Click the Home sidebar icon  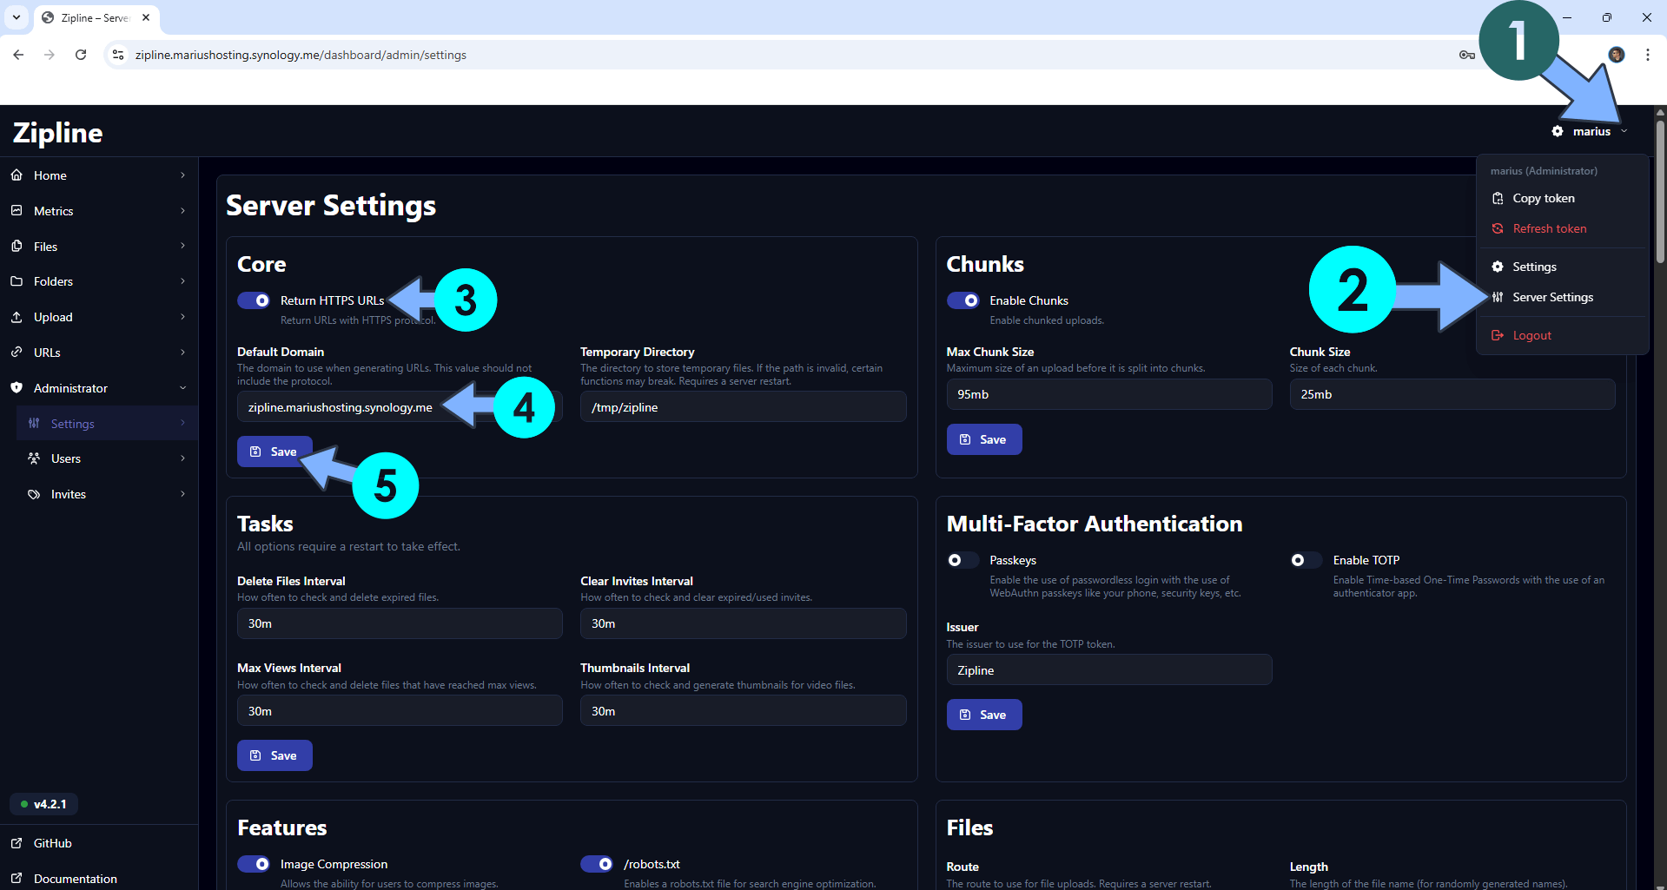[x=17, y=175]
